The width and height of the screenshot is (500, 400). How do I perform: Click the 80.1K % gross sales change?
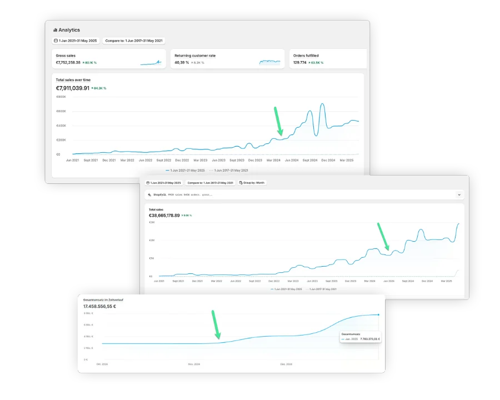tap(89, 63)
